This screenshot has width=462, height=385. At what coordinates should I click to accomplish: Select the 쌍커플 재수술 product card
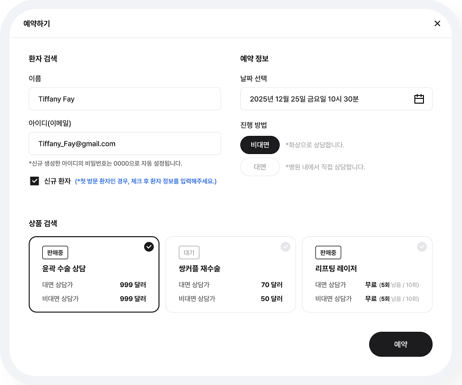[230, 274]
